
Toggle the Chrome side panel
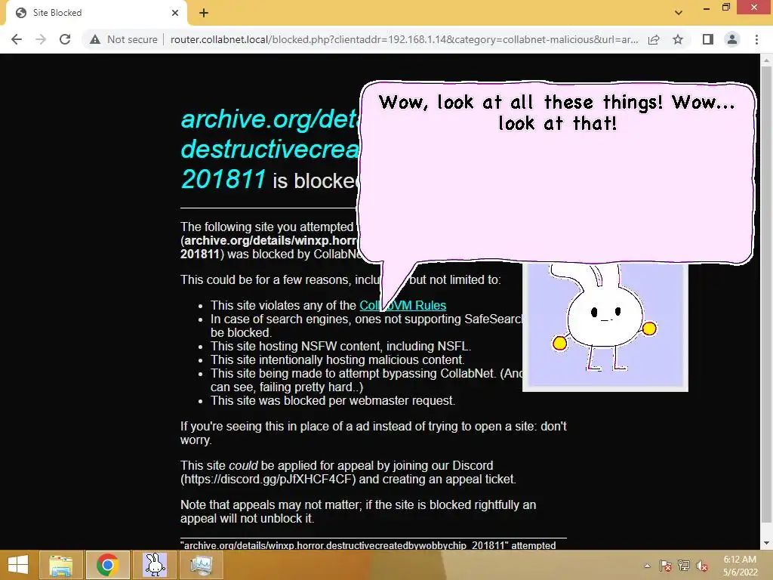point(708,39)
